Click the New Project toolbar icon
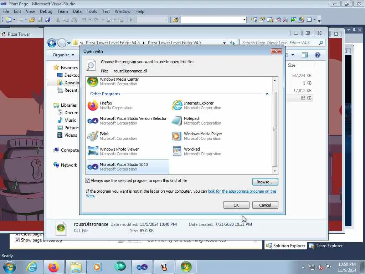365x274 pixels. pyautogui.click(x=9, y=20)
